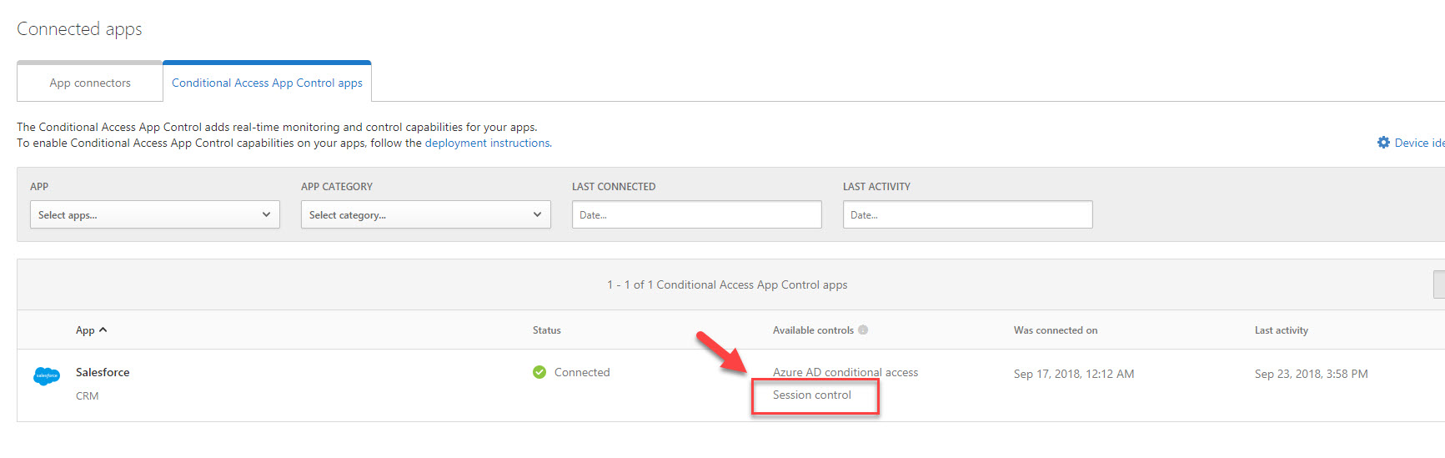Sort by App column arrow
Viewport: 1445px width, 458px height.
tap(103, 330)
